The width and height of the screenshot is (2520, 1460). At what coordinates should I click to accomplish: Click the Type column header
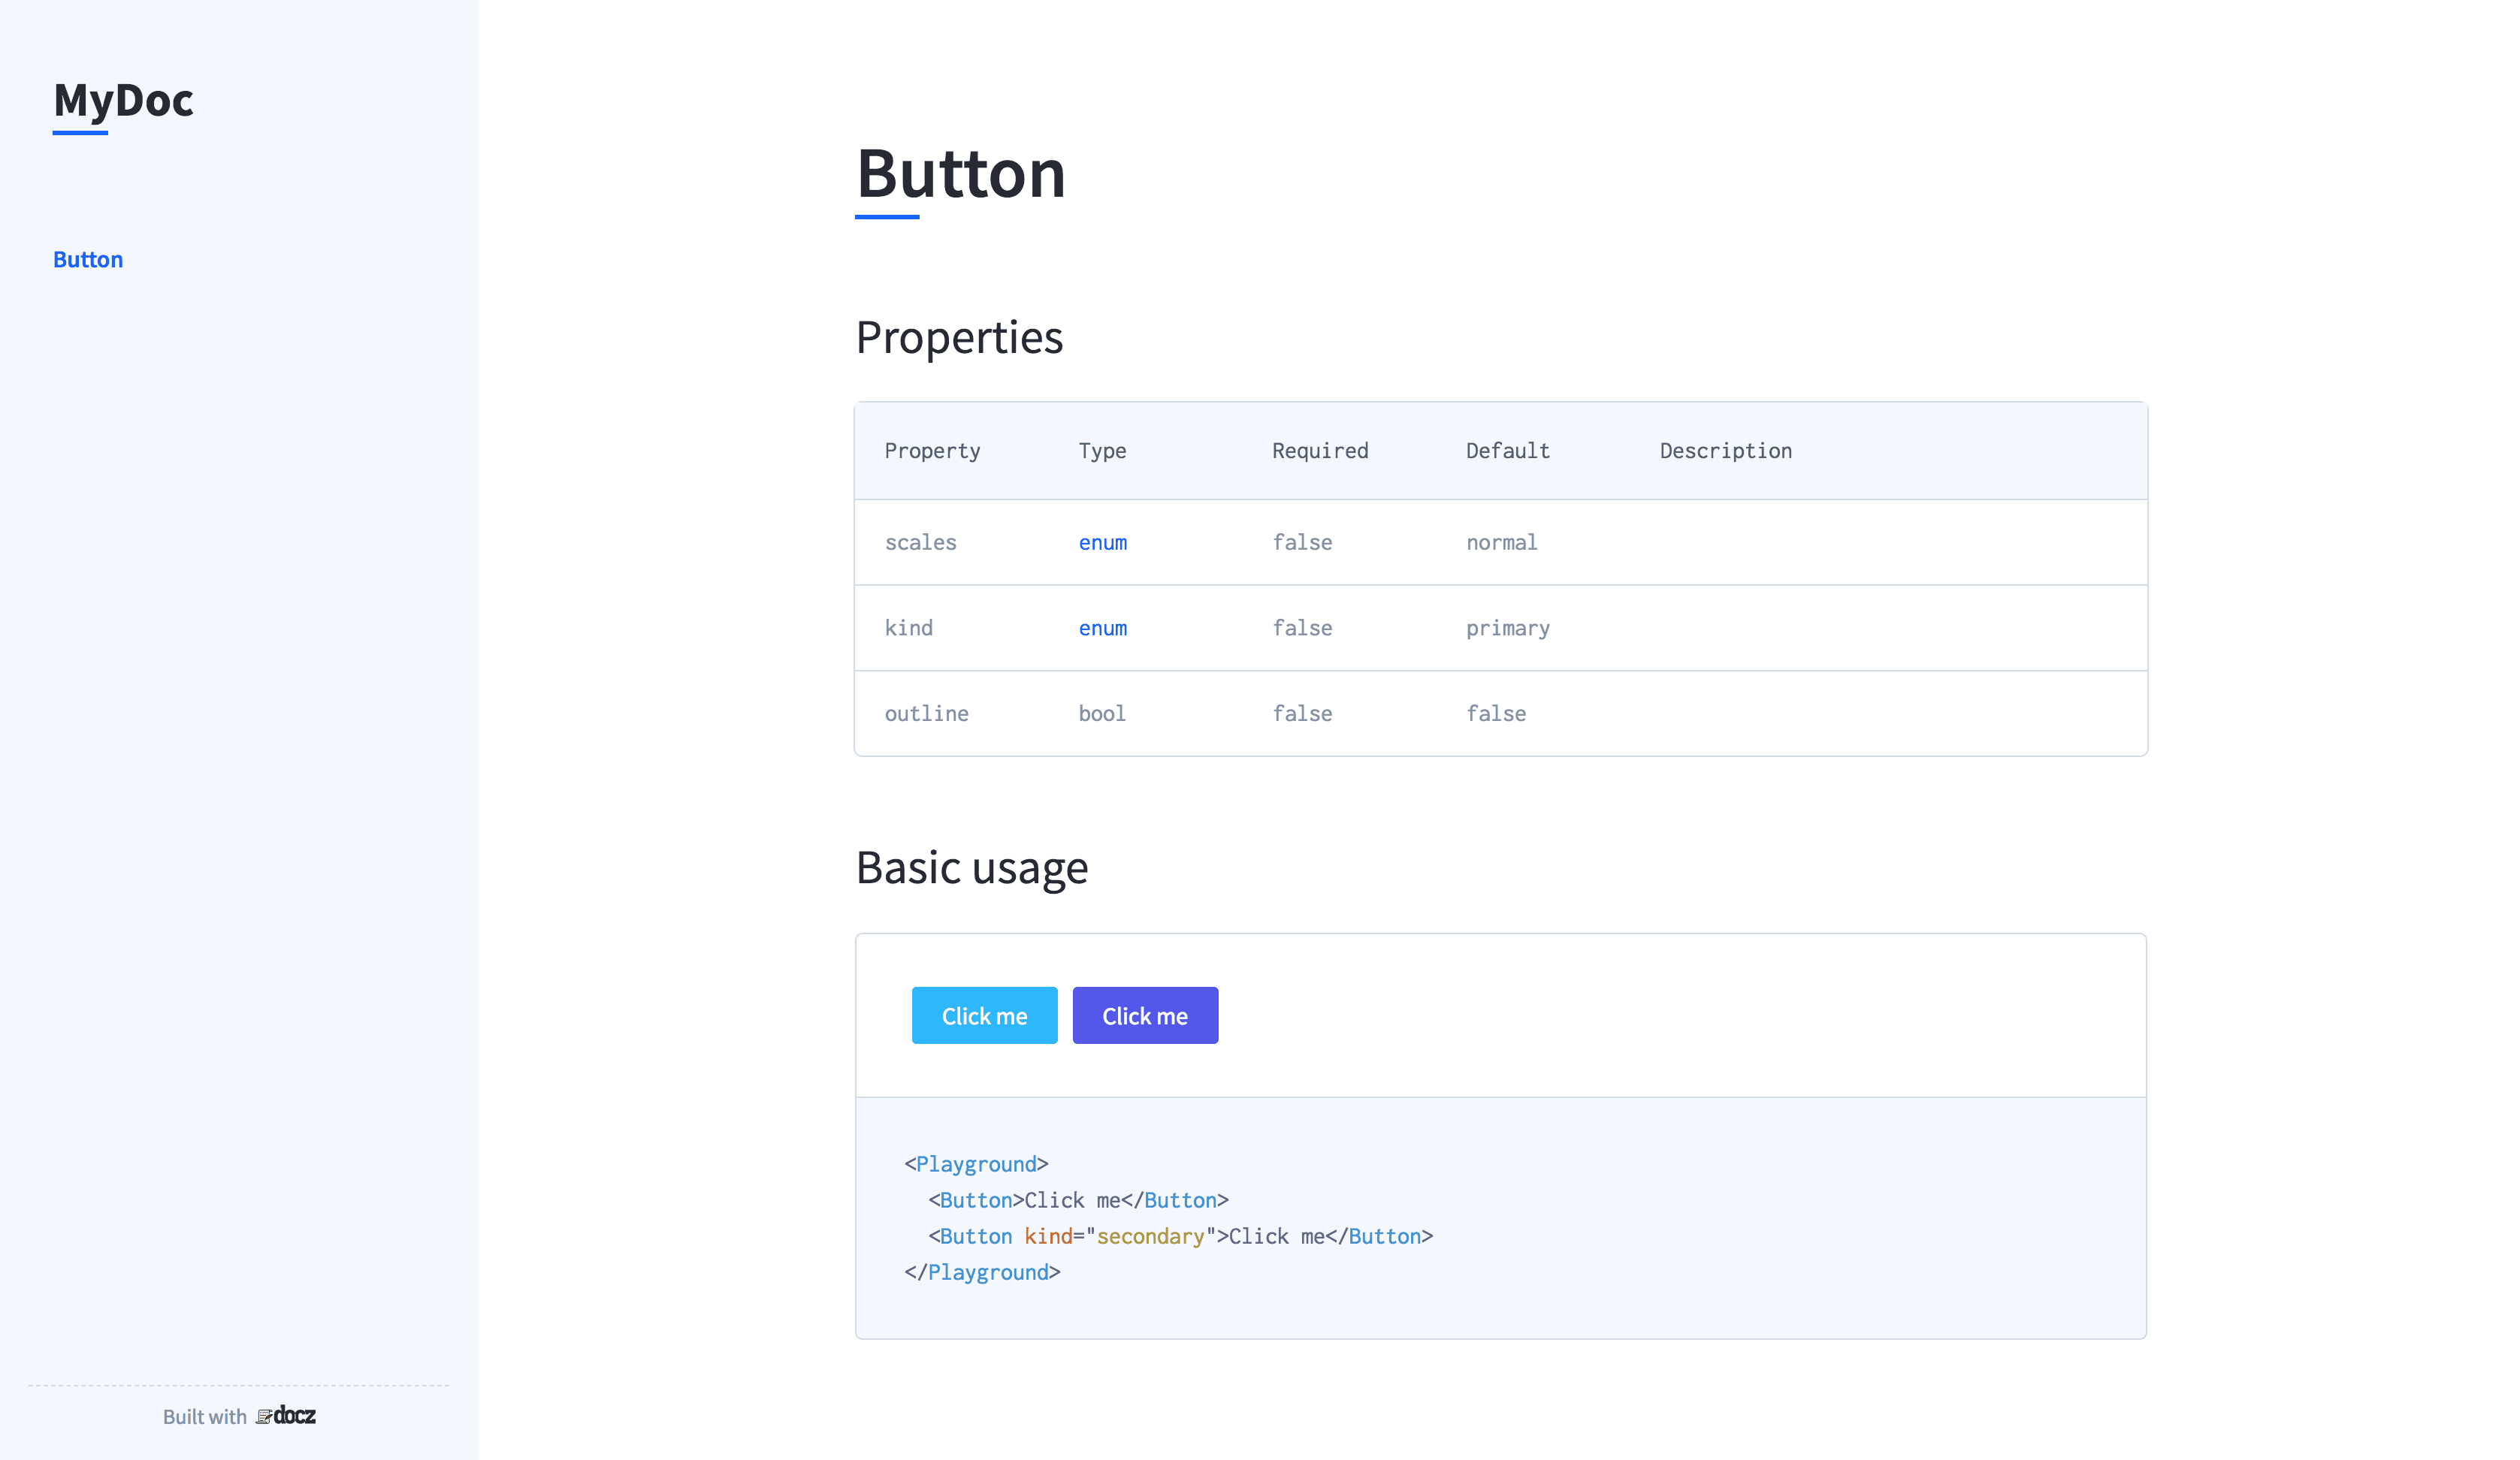click(1102, 451)
